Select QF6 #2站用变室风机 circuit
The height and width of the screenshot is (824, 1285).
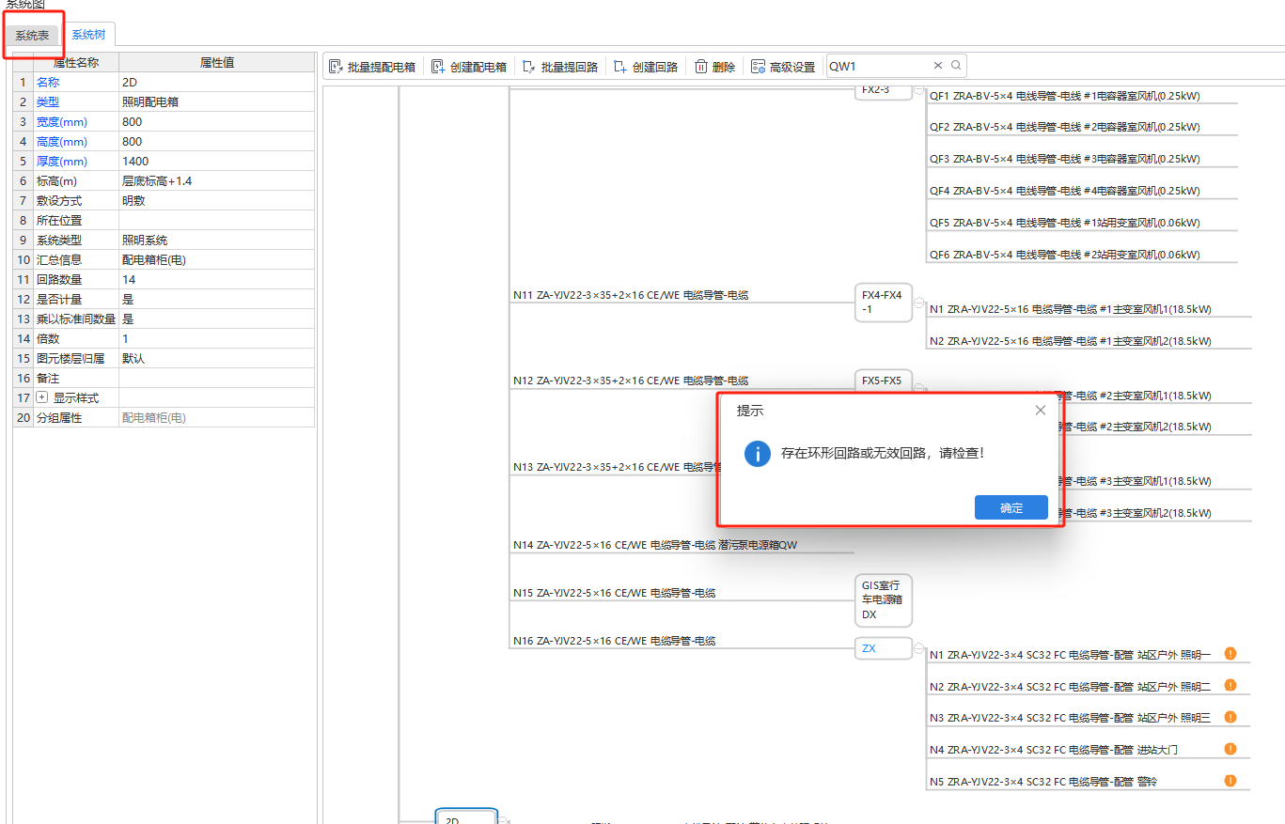click(x=1065, y=255)
